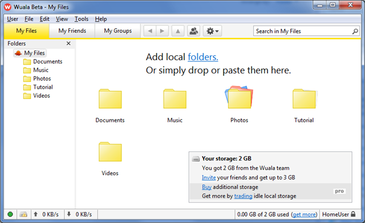Click the 'get more' storage link
The image size is (365, 223).
click(304, 214)
